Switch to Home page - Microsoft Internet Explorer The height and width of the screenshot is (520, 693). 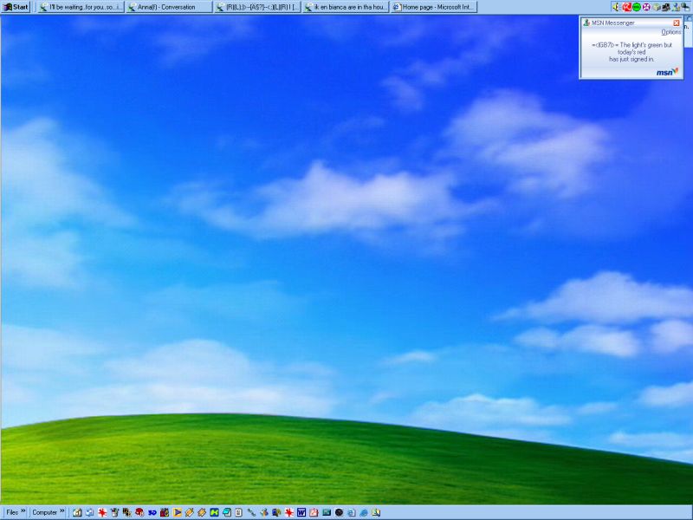pos(433,7)
